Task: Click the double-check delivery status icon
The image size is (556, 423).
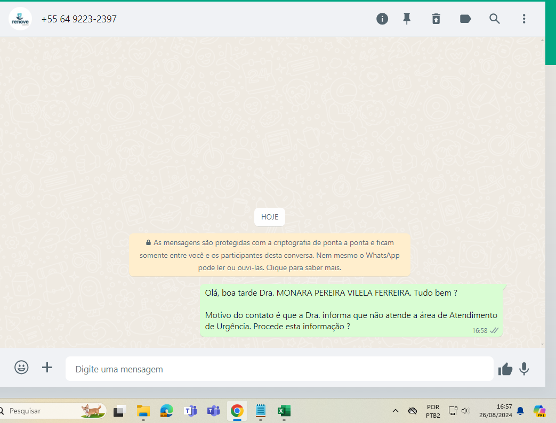Action: (x=494, y=330)
